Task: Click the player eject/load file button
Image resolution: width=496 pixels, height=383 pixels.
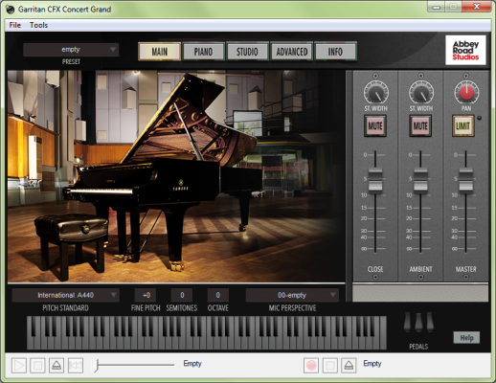Action: 56,365
